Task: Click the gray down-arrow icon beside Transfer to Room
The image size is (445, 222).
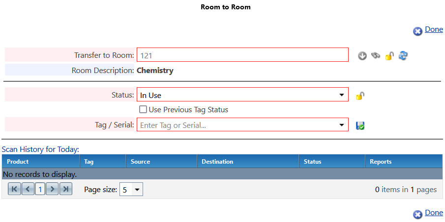Action: pos(362,56)
